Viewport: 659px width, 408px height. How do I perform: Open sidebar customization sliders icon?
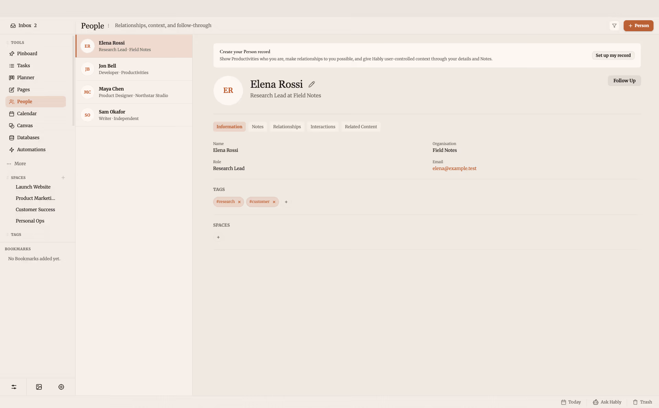(14, 387)
